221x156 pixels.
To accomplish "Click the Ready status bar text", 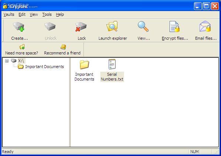I will 8,152.
